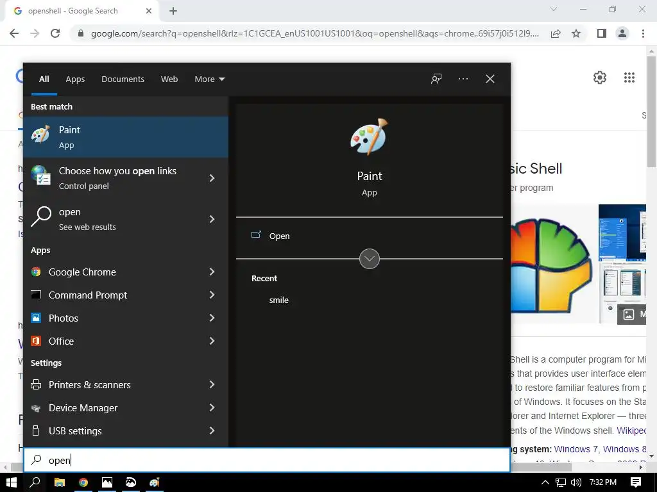Switch to the Web search tab

pyautogui.click(x=169, y=79)
